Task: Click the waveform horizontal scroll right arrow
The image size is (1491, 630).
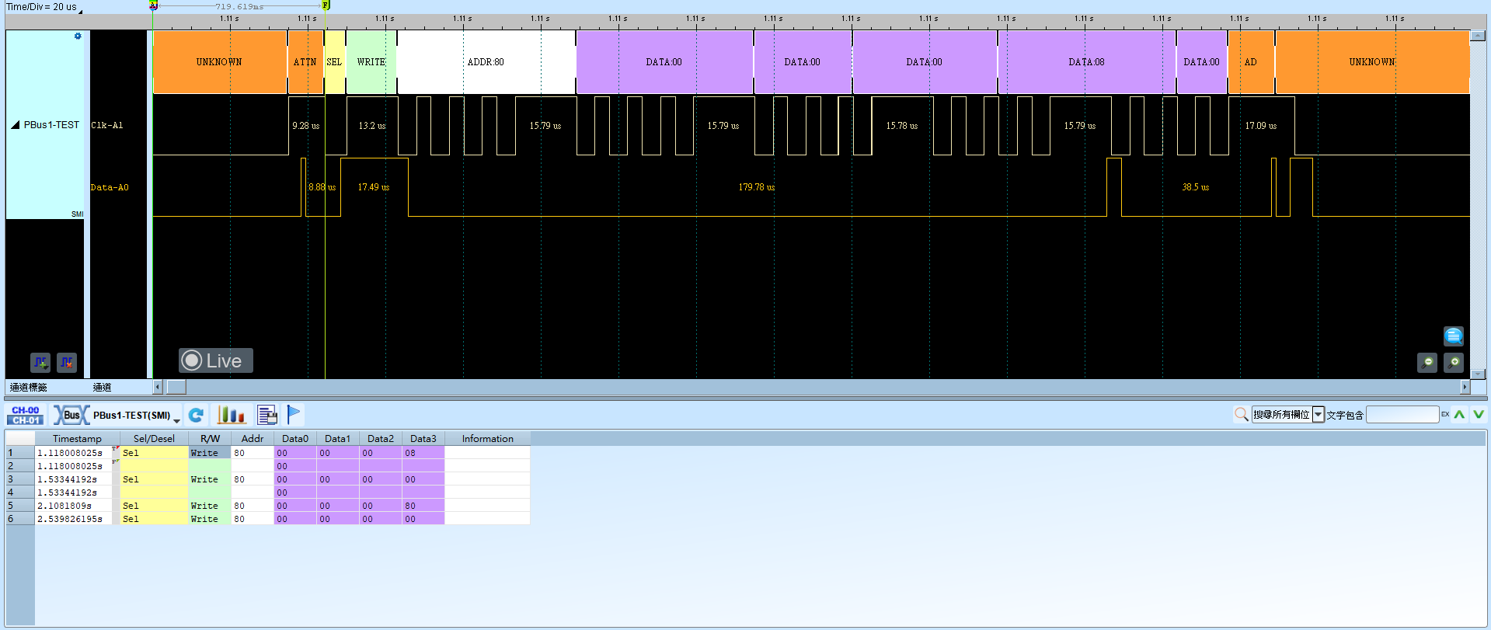Action: (x=1465, y=387)
